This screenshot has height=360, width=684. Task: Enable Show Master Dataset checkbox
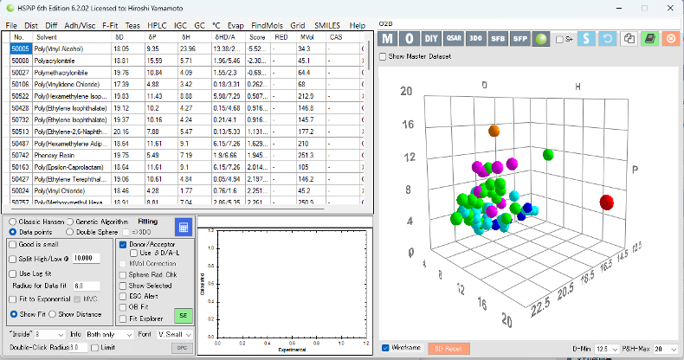(384, 56)
